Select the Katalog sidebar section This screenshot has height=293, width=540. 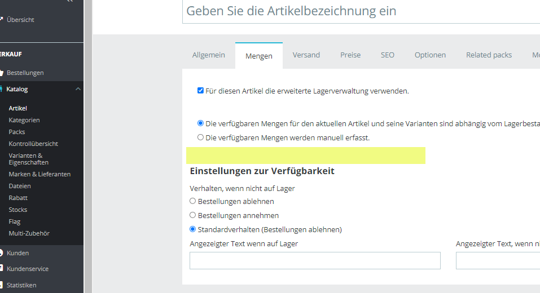coord(17,89)
